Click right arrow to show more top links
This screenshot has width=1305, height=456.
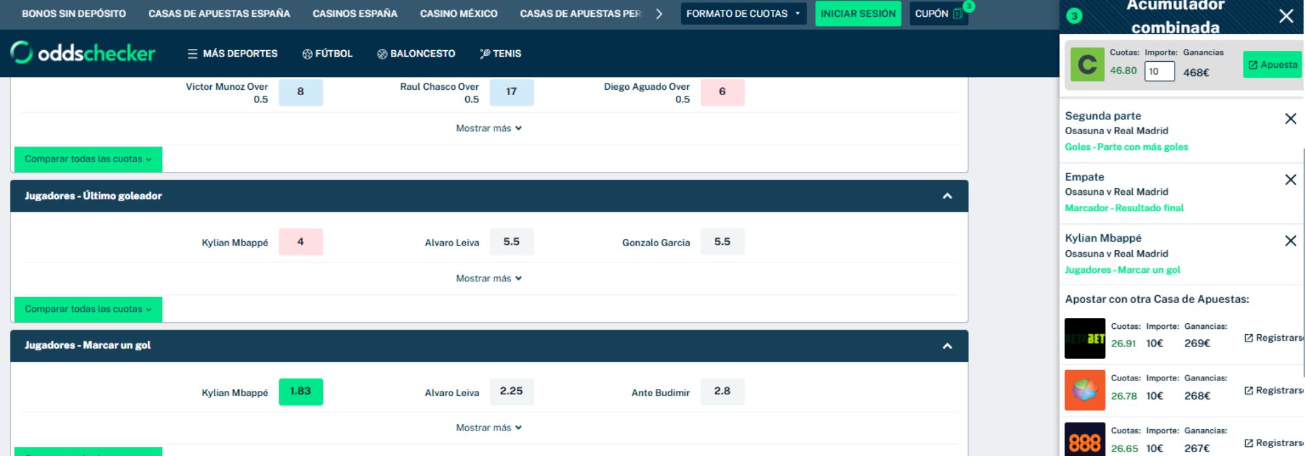point(659,14)
